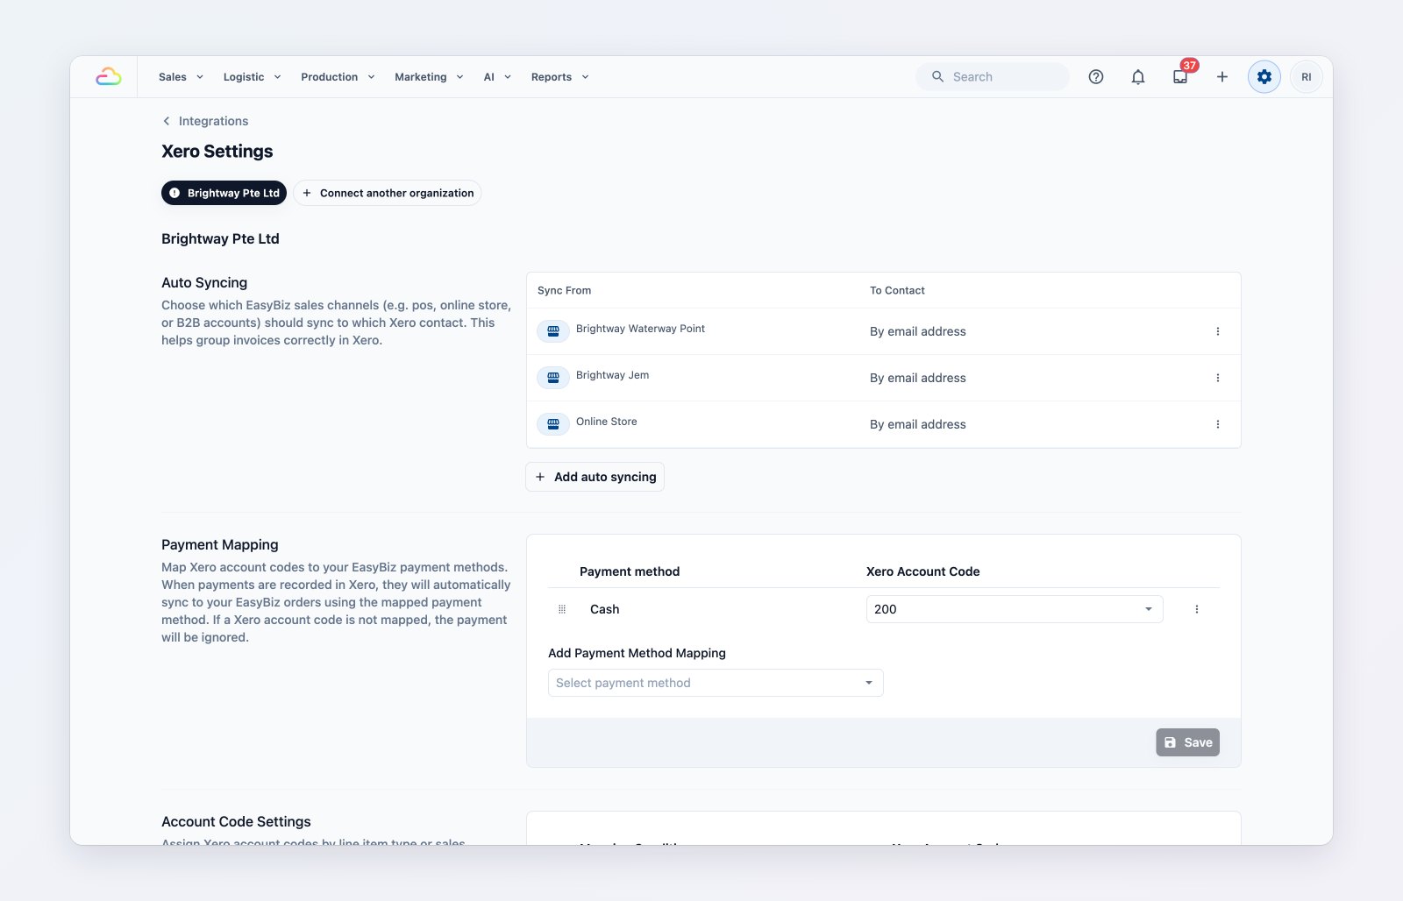Click the 'Brightway Waterway Point' text
Viewport: 1403px width, 901px height.
(x=640, y=329)
